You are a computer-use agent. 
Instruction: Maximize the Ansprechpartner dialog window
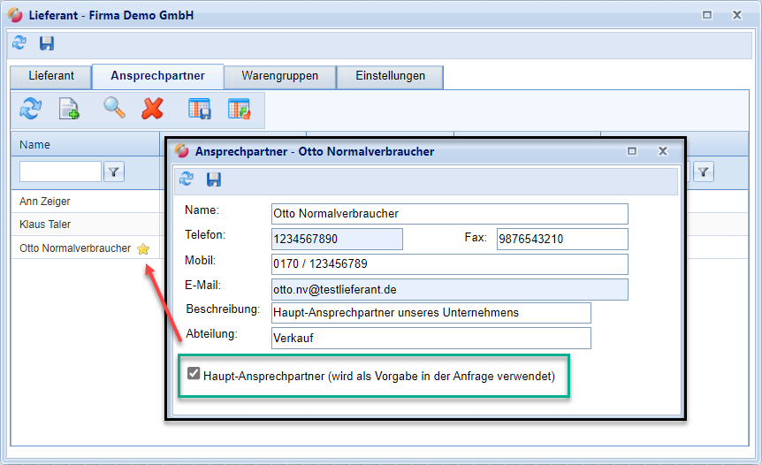click(632, 151)
